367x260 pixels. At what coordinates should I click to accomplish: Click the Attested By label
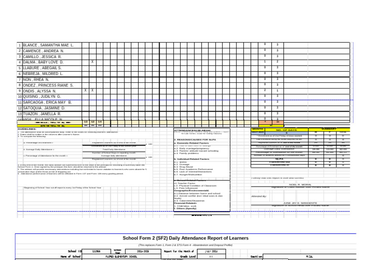pyautogui.click(x=259, y=196)
